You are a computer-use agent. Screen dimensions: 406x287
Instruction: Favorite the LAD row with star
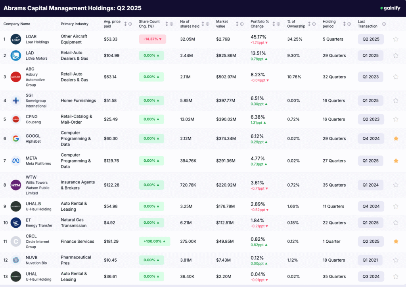click(x=396, y=55)
